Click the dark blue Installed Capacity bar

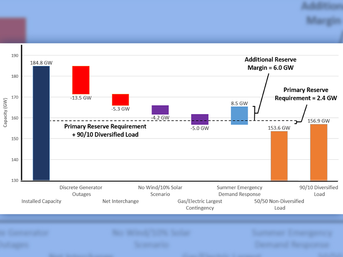click(x=41, y=123)
